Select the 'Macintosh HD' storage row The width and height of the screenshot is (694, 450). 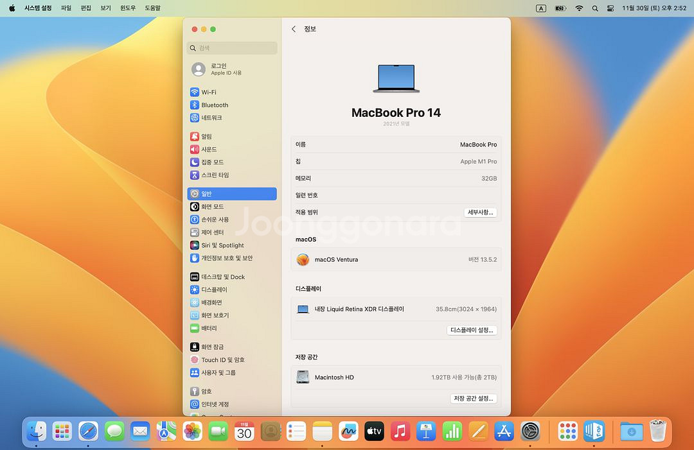pos(396,377)
